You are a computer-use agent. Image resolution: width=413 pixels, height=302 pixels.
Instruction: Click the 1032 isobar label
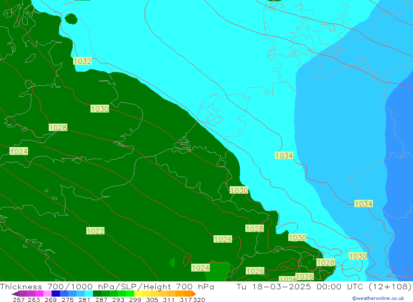pyautogui.click(x=83, y=61)
